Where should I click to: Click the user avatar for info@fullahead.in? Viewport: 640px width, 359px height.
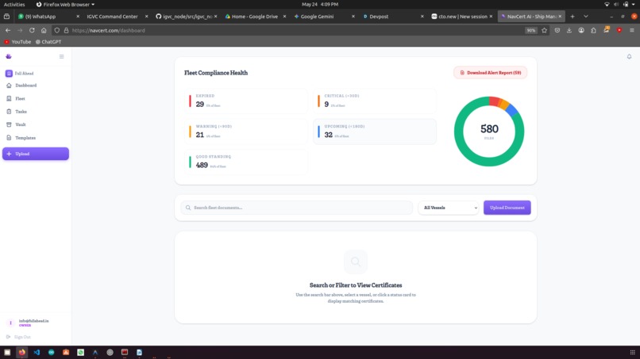[10, 323]
